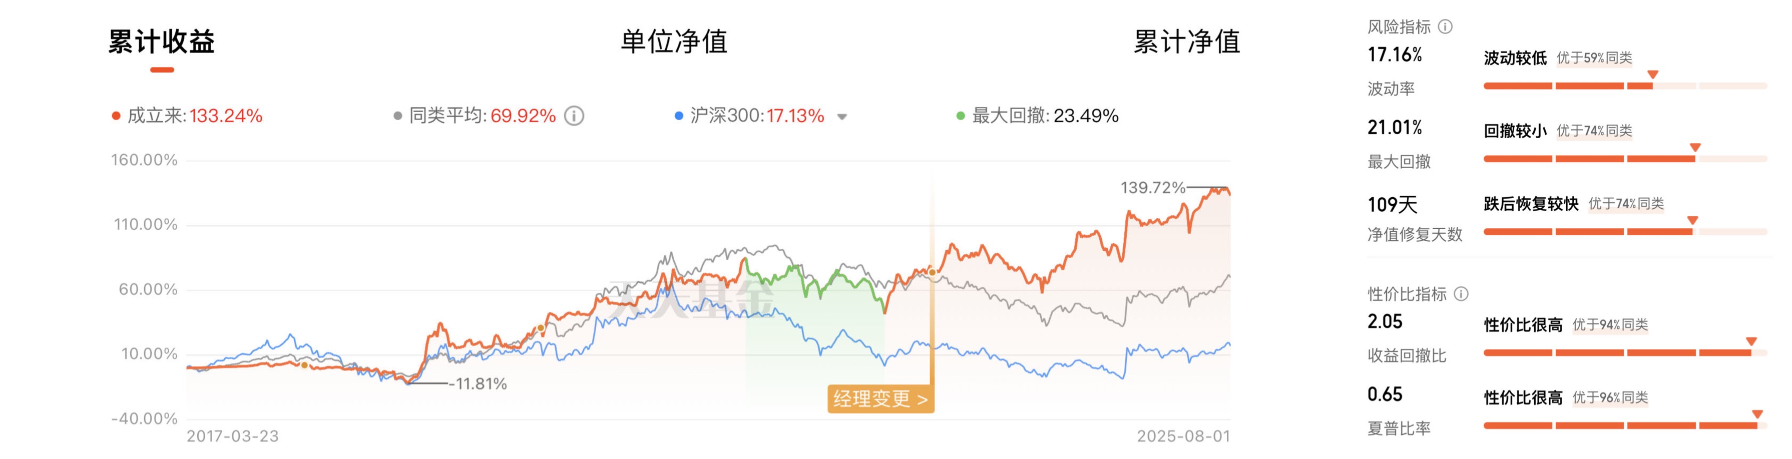Image resolution: width=1792 pixels, height=459 pixels.
Task: Click the 收益回撤比 rating bar triangle
Action: coord(1751,341)
